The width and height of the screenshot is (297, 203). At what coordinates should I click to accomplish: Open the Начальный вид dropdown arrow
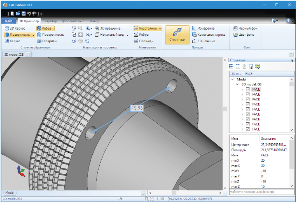tap(127, 35)
